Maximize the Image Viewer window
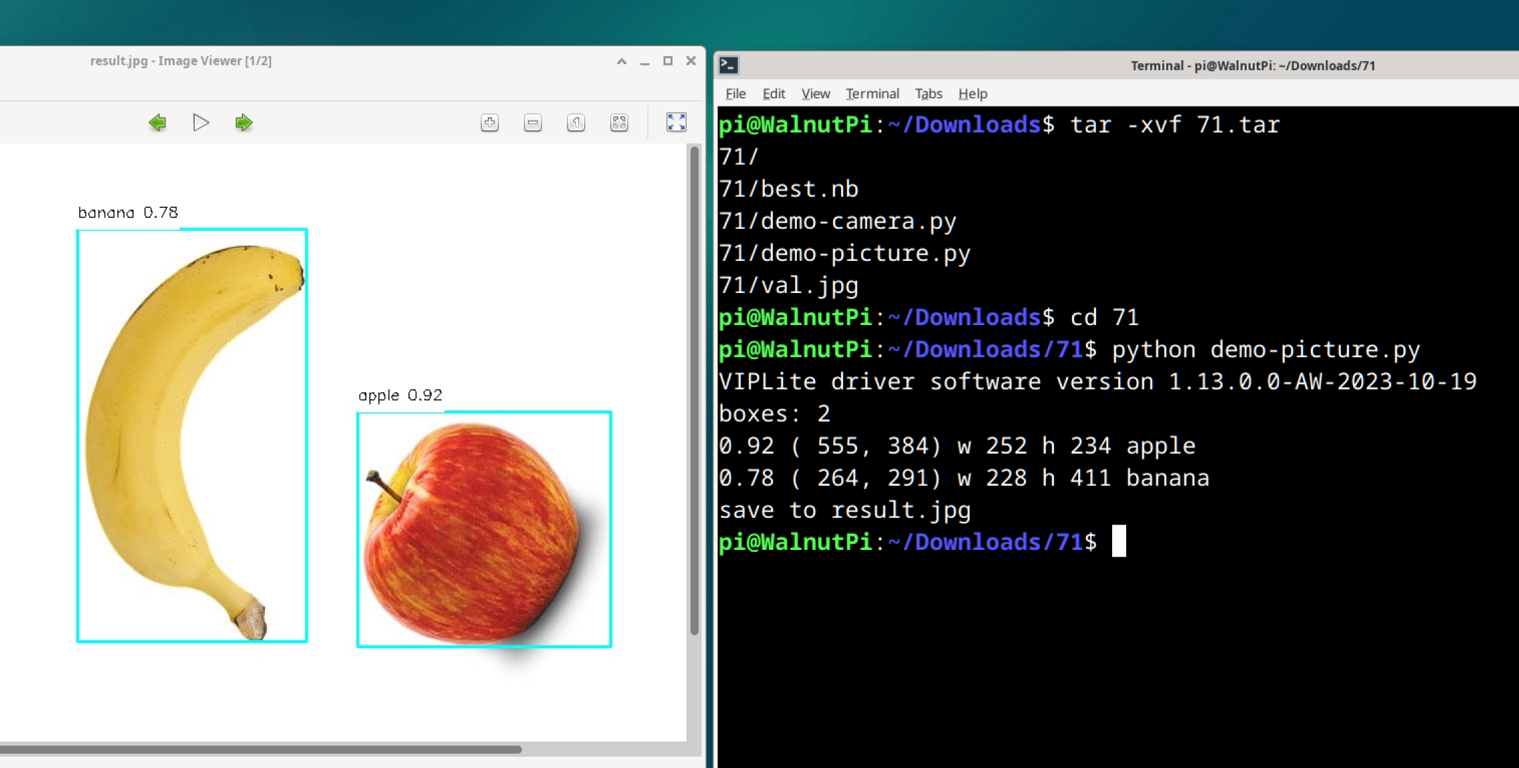This screenshot has height=768, width=1519. point(668,61)
